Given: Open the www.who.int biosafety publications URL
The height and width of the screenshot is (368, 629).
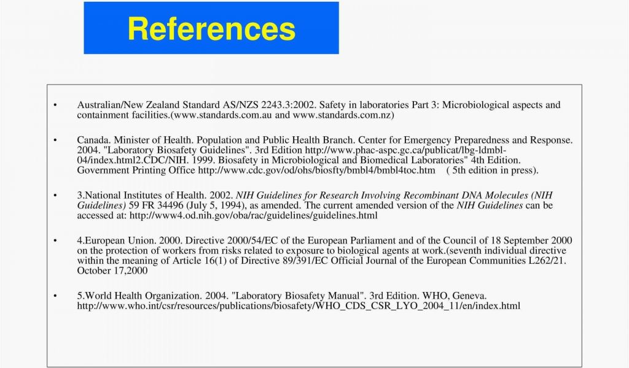Looking at the screenshot, I should pos(299,305).
